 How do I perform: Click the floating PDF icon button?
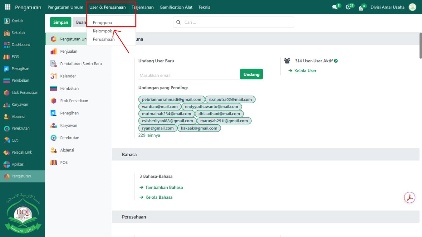(409, 197)
